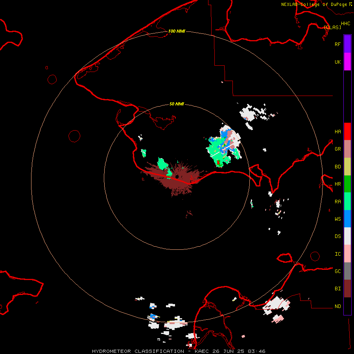Click the 50 NMI range ring label
This screenshot has height=354, width=354.
177,104
